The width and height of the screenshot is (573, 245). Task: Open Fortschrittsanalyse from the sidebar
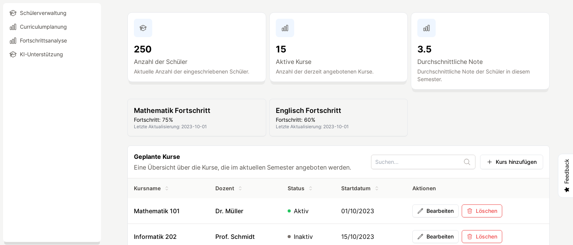coord(43,41)
